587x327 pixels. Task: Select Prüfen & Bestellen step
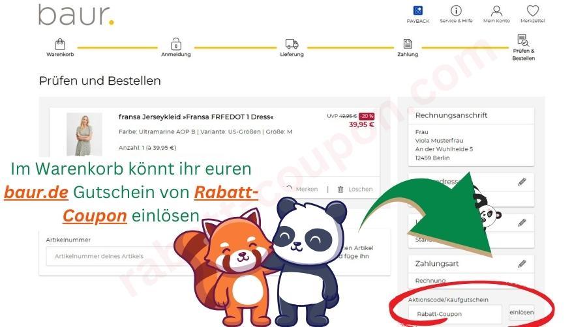(x=523, y=42)
